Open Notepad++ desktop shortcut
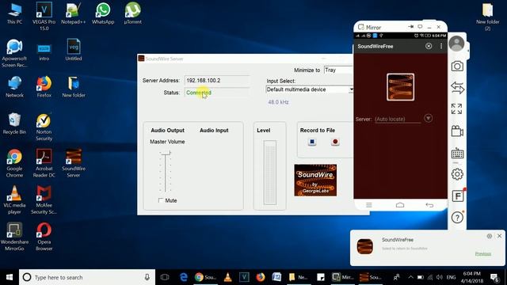This screenshot has height=285, width=507. coord(74,14)
